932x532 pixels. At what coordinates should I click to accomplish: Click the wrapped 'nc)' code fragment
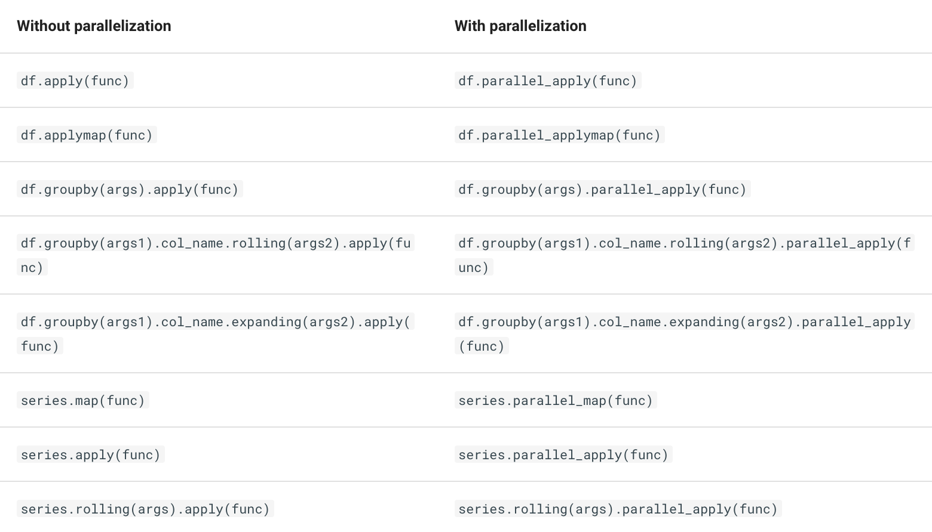32,268
